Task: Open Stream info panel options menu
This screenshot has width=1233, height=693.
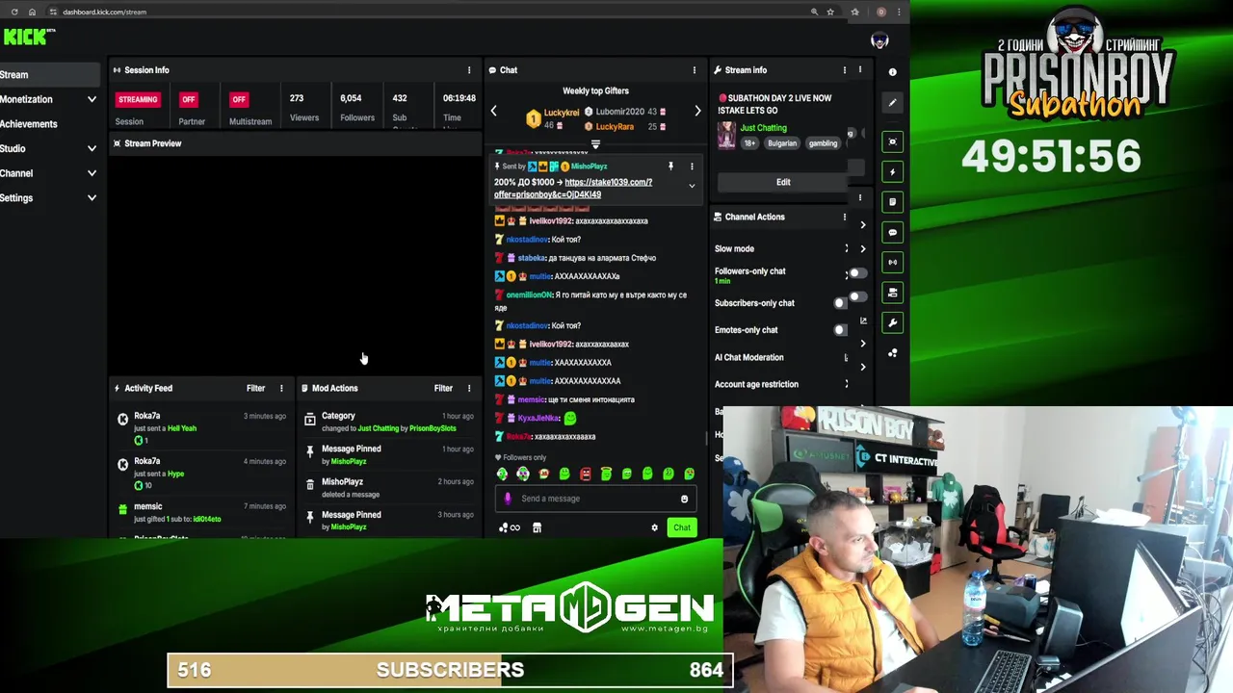Action: pos(844,70)
